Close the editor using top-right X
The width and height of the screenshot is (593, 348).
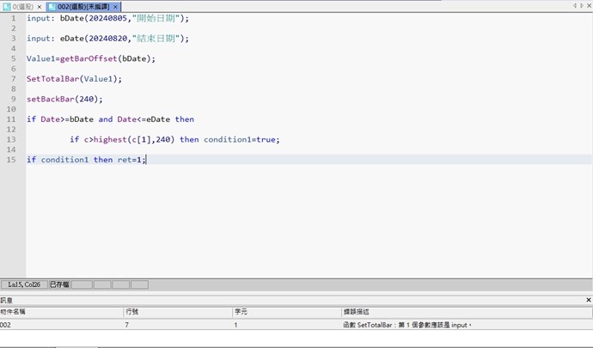587,5
